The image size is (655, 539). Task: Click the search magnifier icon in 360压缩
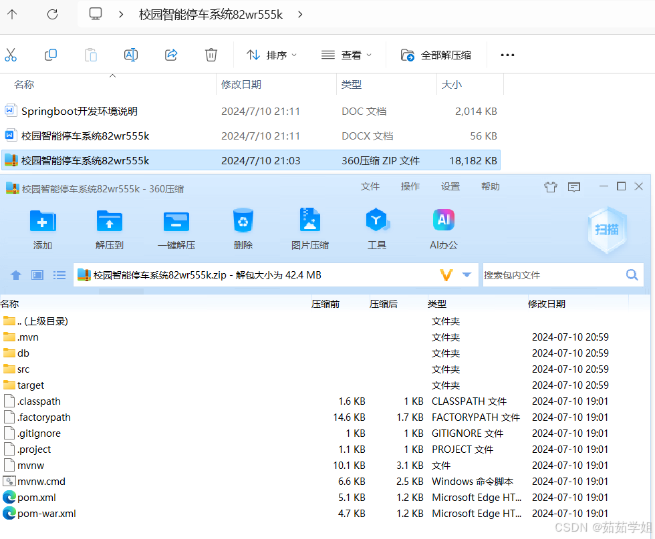[x=632, y=275]
